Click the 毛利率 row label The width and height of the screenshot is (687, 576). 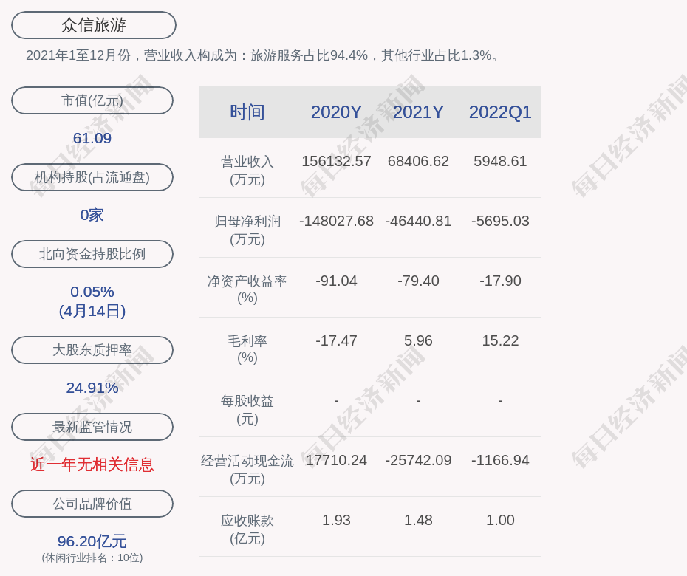247,349
